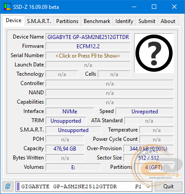Screen dimensions: 185x194
Task: Reveal serial number via 'Click or Press F9 to Show'
Action: pos(88,56)
